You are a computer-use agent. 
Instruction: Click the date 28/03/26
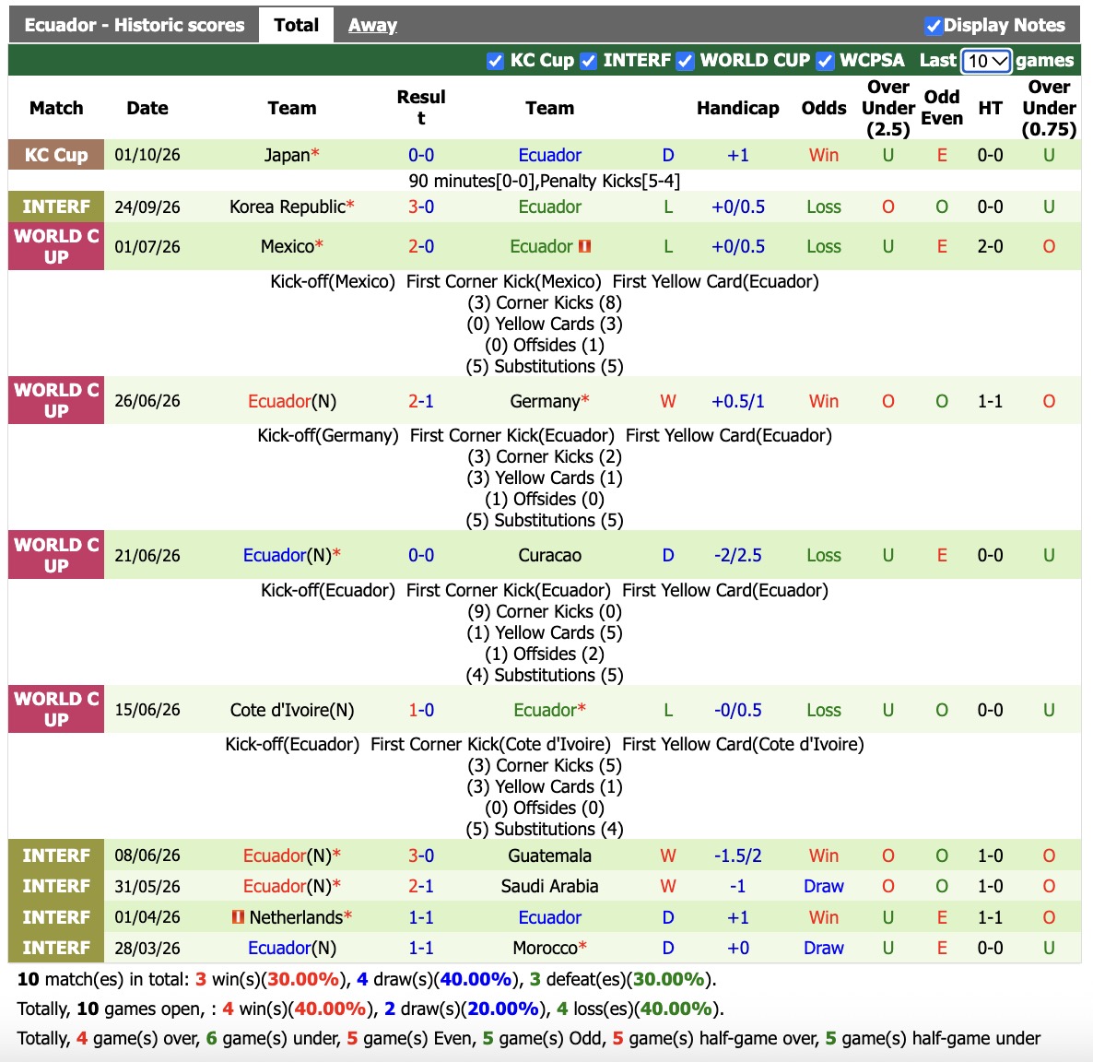tap(147, 948)
